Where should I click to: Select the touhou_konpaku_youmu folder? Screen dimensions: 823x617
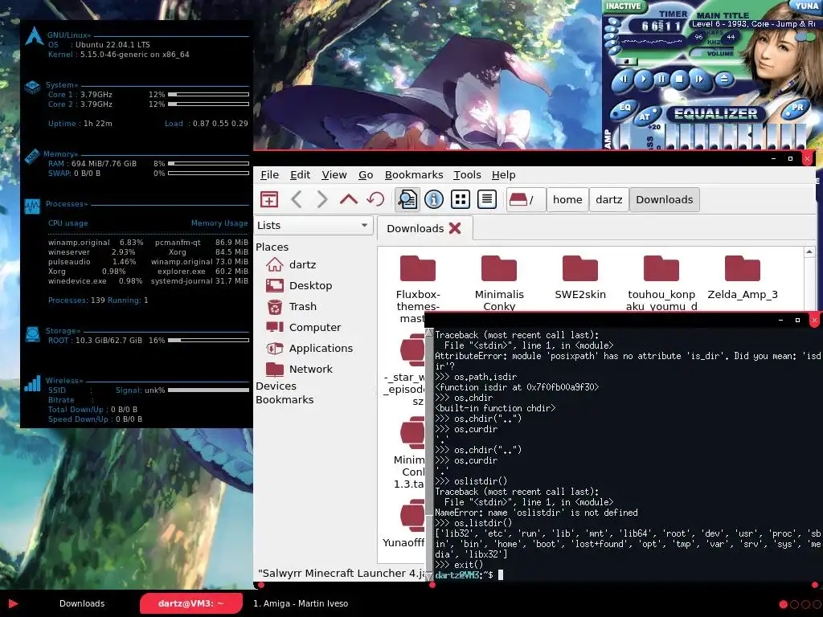pos(661,284)
